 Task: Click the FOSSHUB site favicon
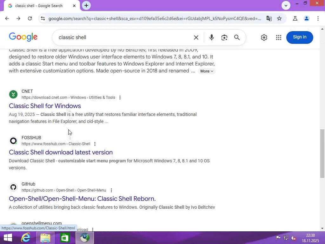(13, 141)
